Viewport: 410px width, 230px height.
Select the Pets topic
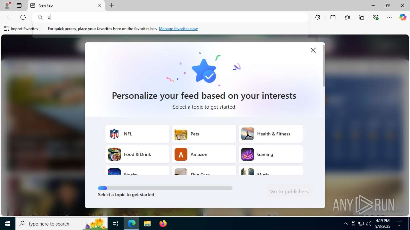pyautogui.click(x=204, y=134)
